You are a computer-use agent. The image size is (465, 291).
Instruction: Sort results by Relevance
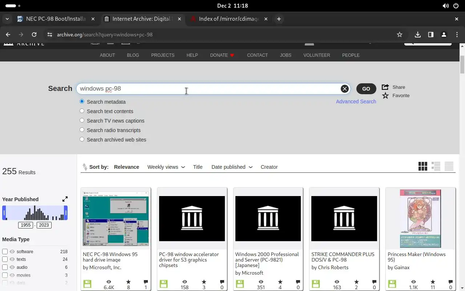126,167
